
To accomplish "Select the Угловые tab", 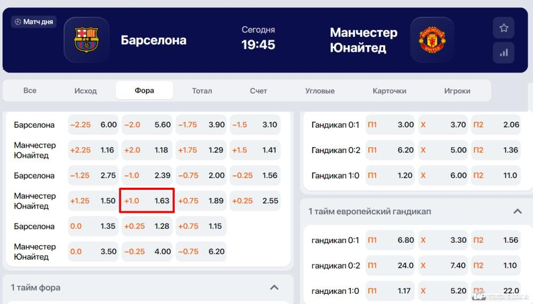I will (x=320, y=91).
